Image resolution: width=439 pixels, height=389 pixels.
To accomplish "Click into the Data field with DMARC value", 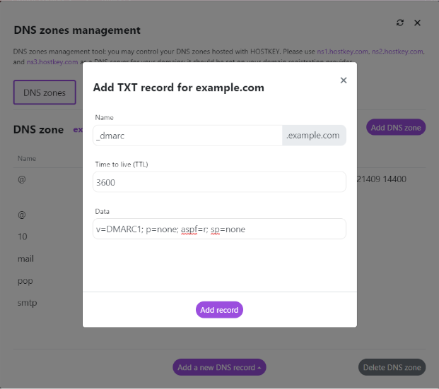I will pyautogui.click(x=219, y=229).
